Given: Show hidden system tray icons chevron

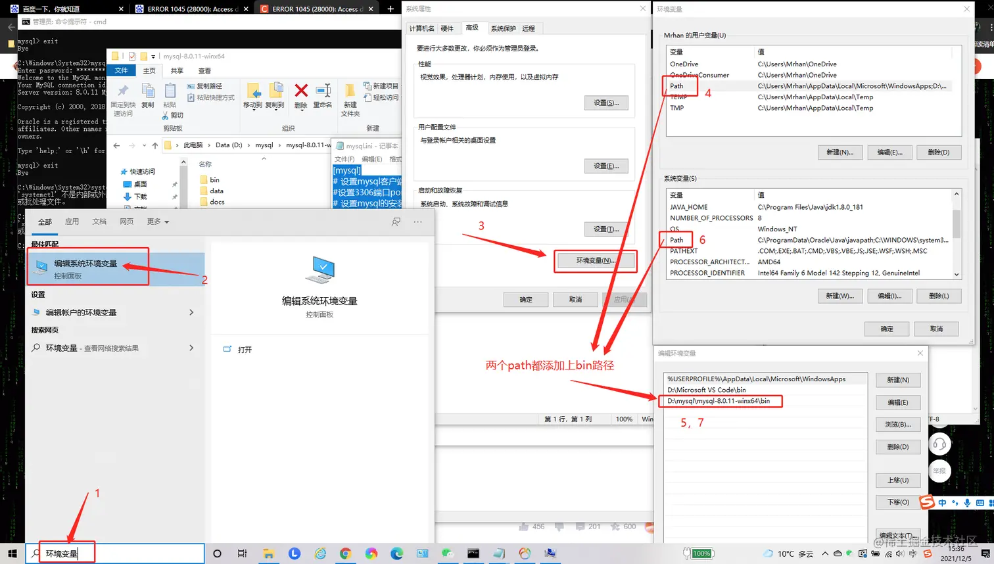Looking at the screenshot, I should click(825, 553).
